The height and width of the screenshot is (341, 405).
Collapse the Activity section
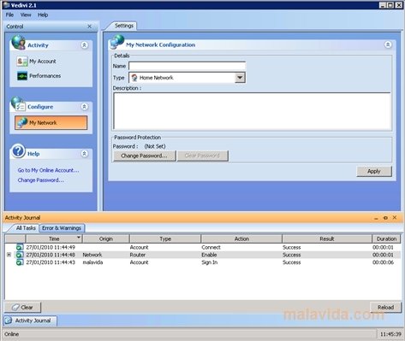(x=84, y=45)
